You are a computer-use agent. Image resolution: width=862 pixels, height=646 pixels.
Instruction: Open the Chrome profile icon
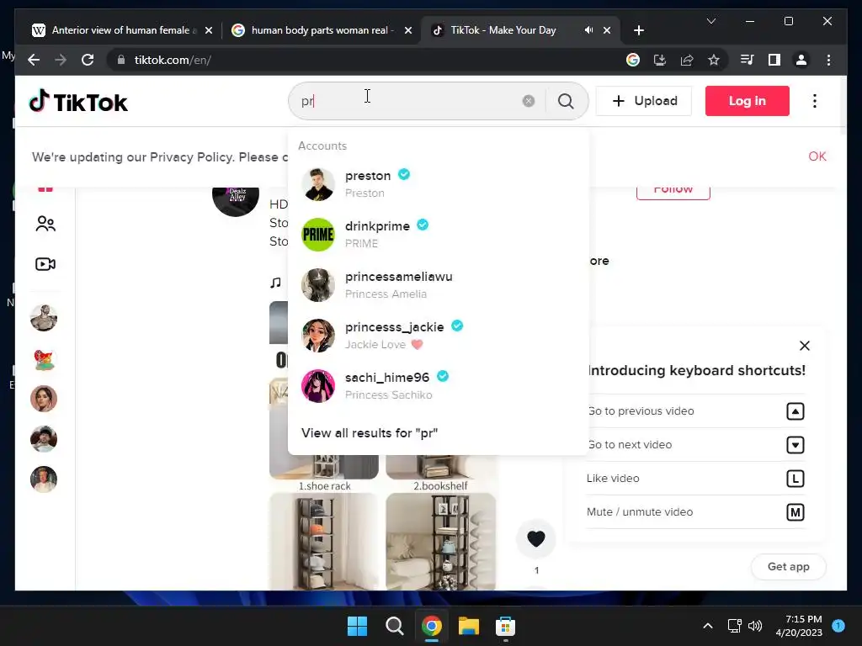(801, 60)
